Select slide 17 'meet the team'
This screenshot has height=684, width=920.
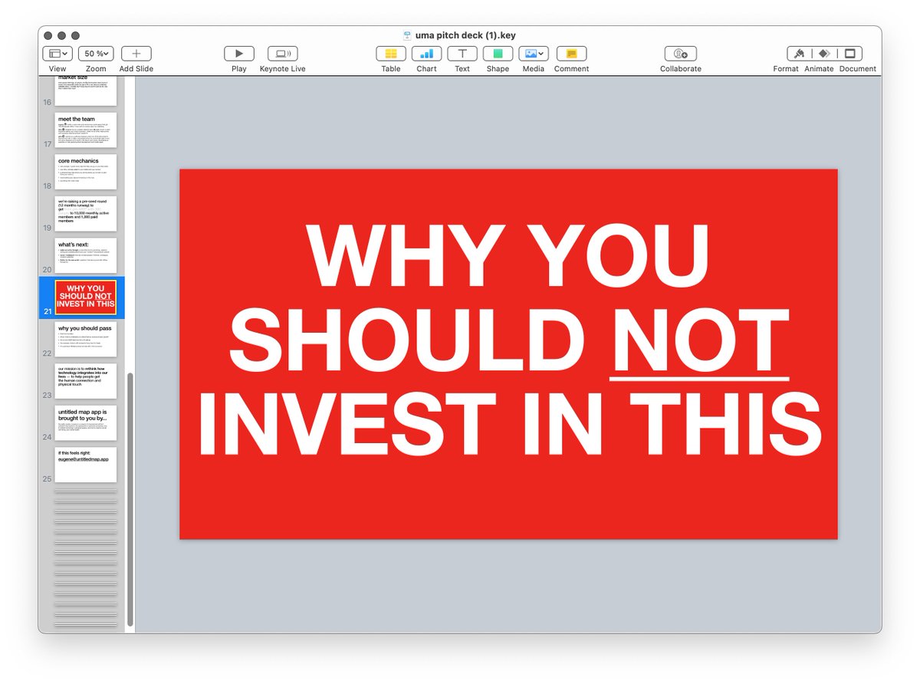coord(86,130)
